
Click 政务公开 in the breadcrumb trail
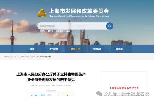point(25,57)
